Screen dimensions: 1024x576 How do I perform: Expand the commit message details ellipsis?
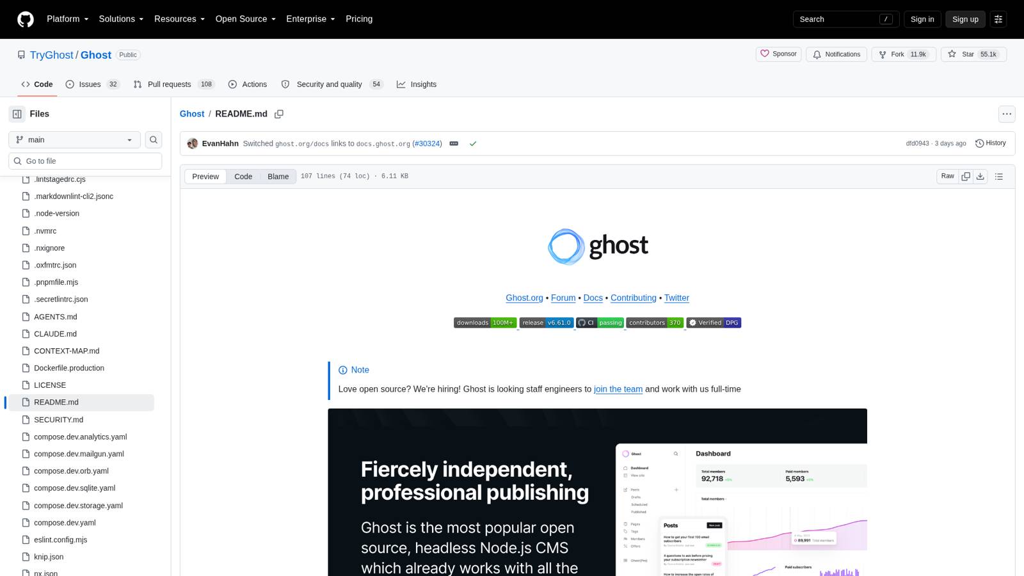pos(454,144)
